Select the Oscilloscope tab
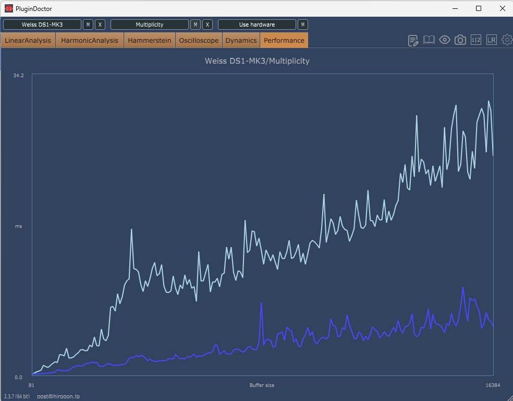513x401 pixels. click(x=199, y=40)
